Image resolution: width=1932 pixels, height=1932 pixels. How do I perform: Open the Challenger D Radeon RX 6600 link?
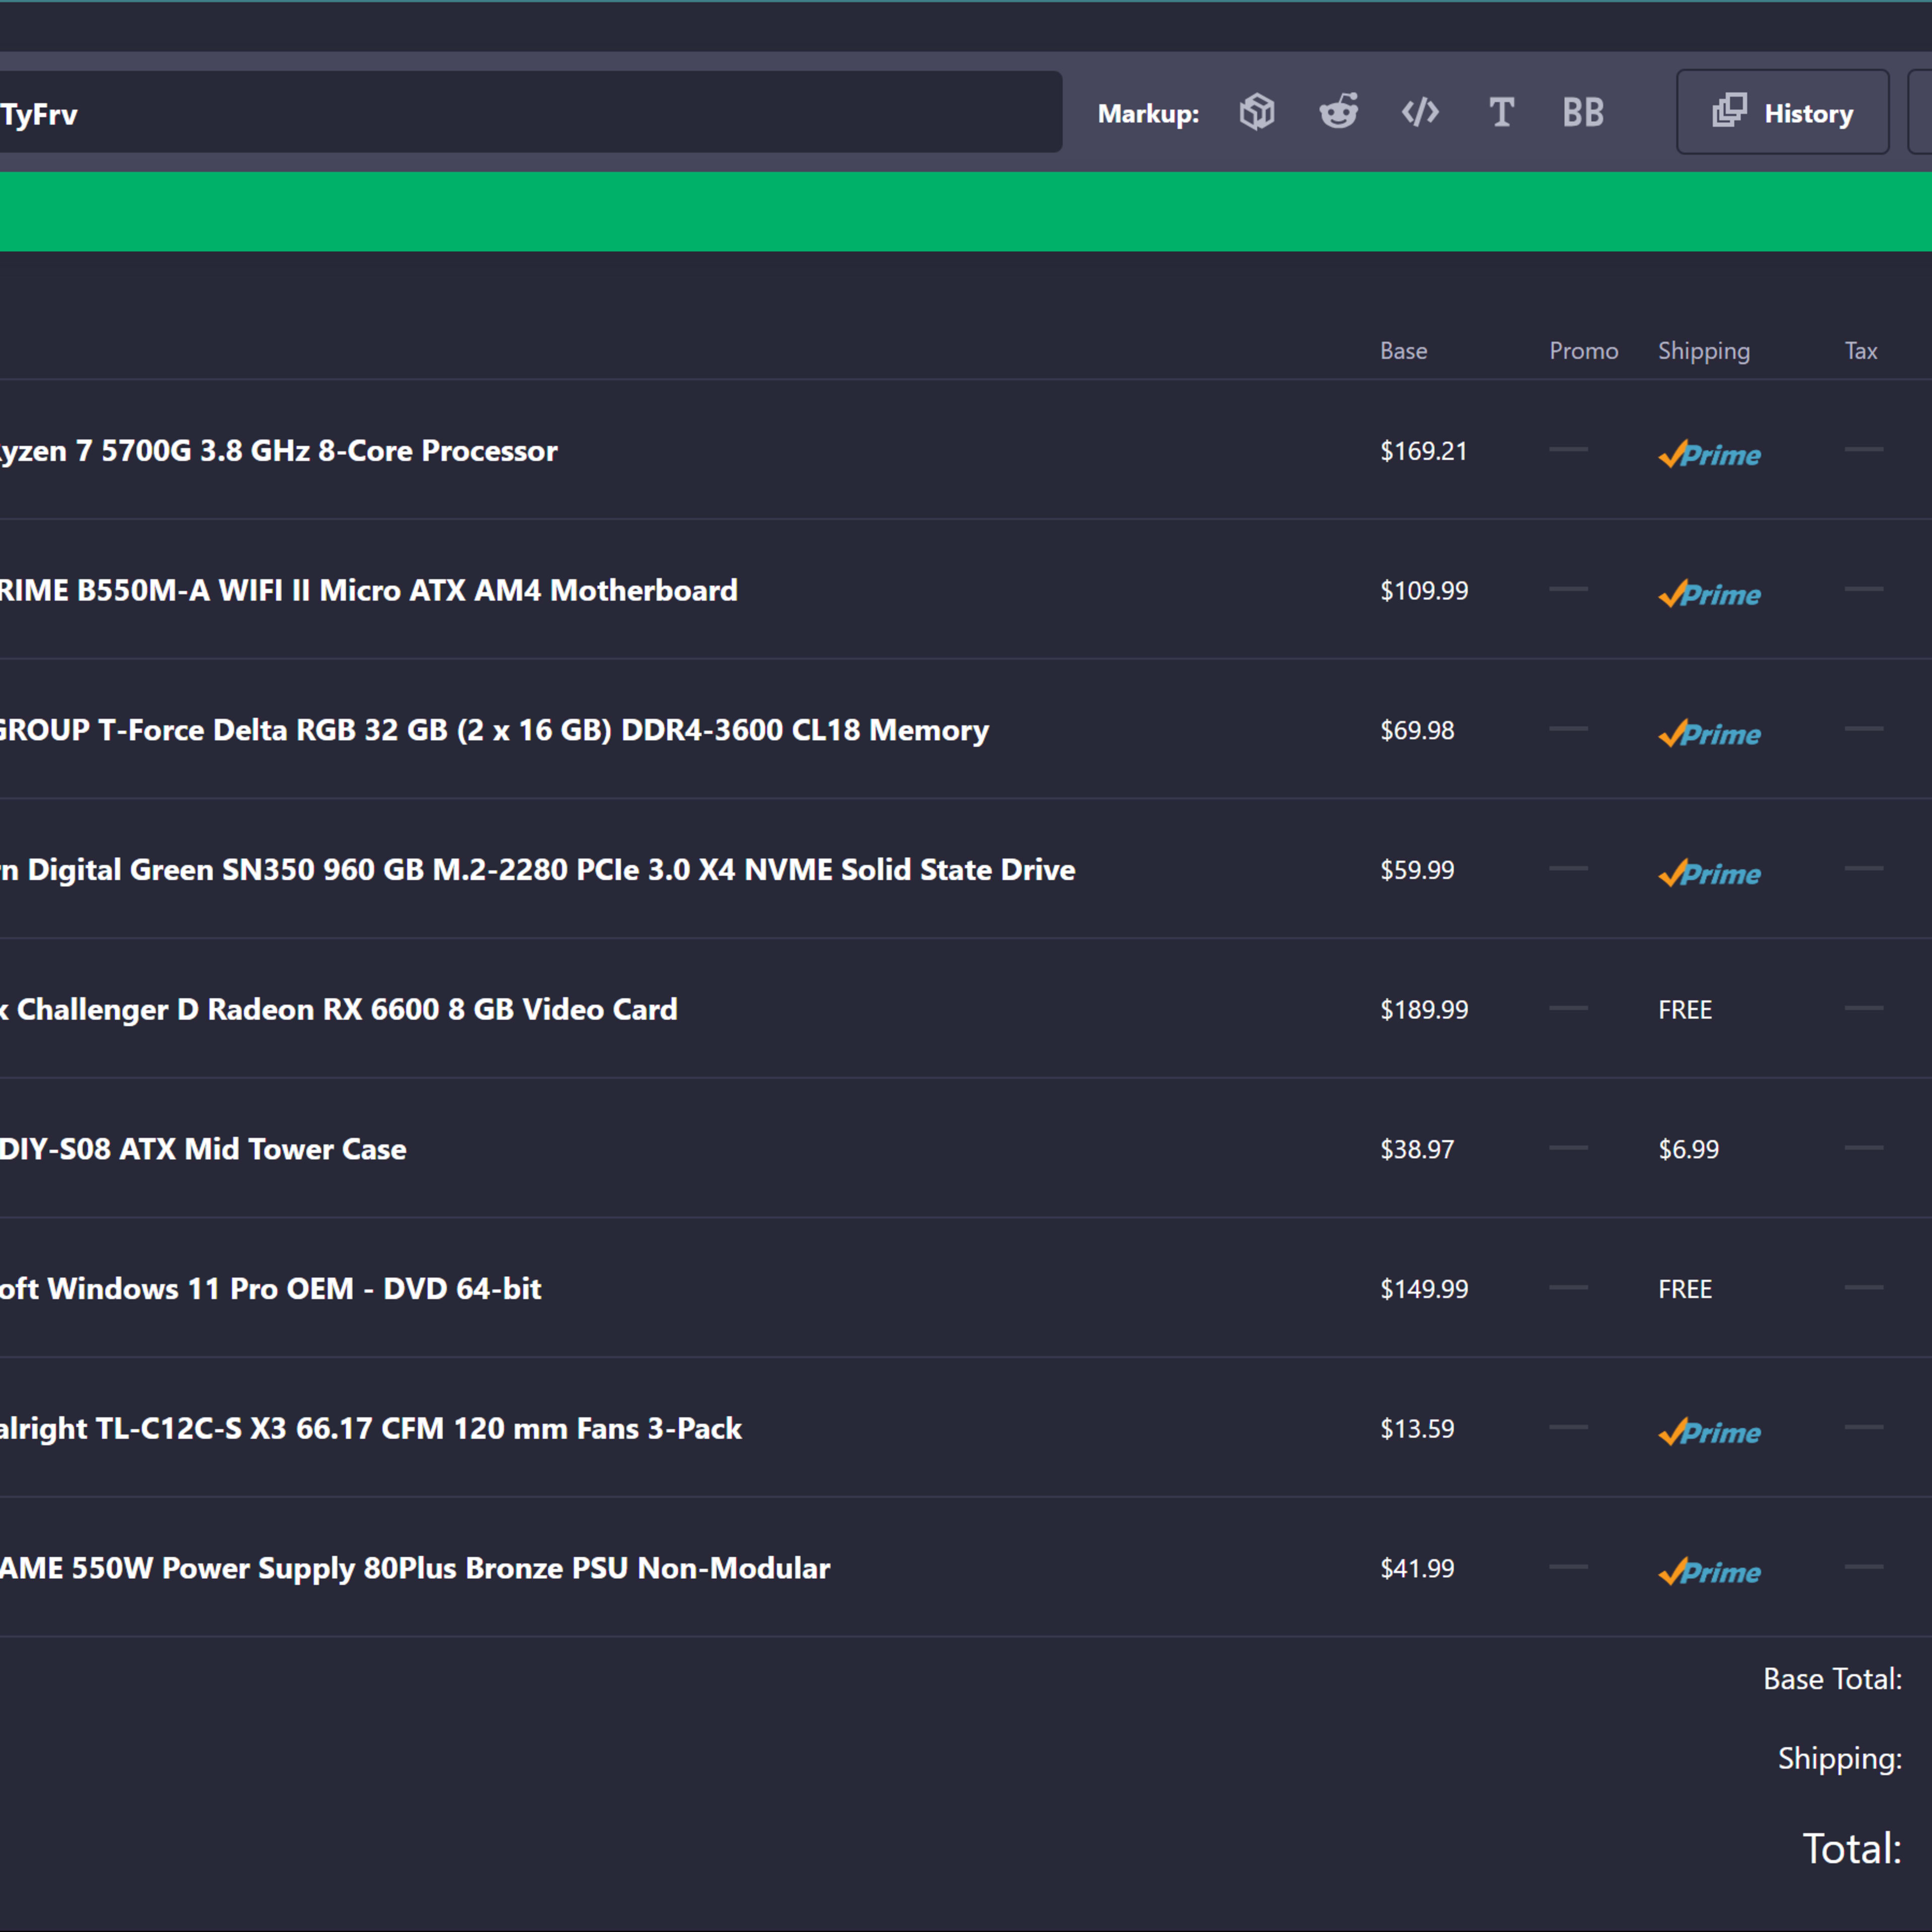coord(338,1010)
